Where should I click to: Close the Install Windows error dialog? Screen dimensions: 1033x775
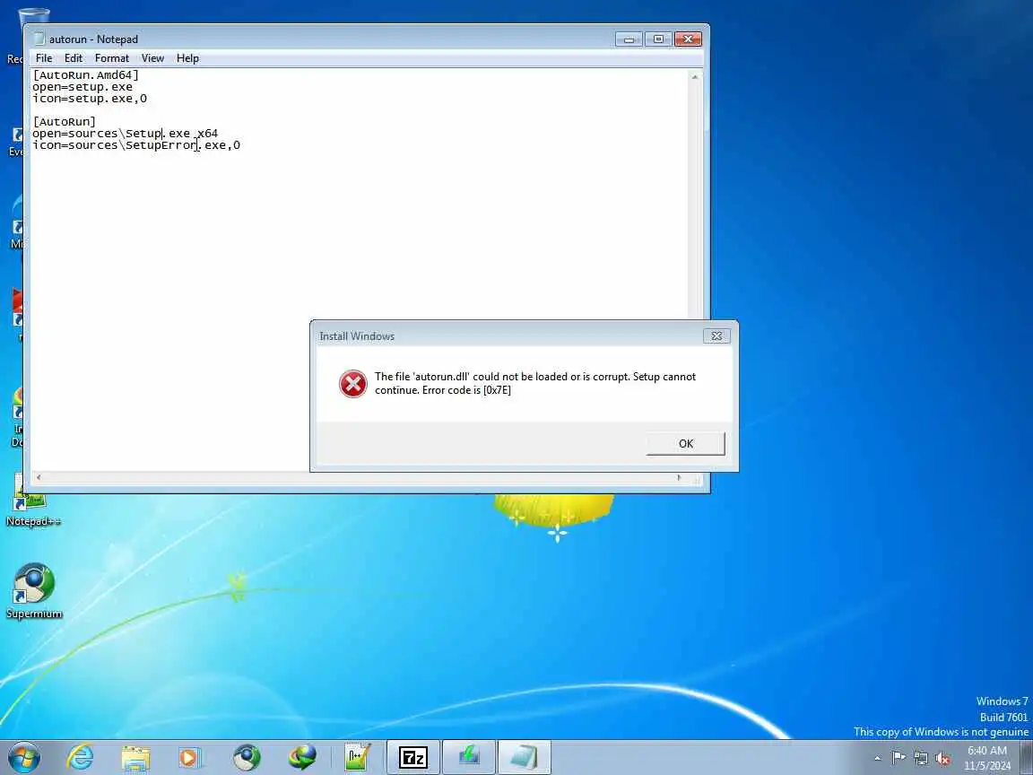pyautogui.click(x=716, y=336)
